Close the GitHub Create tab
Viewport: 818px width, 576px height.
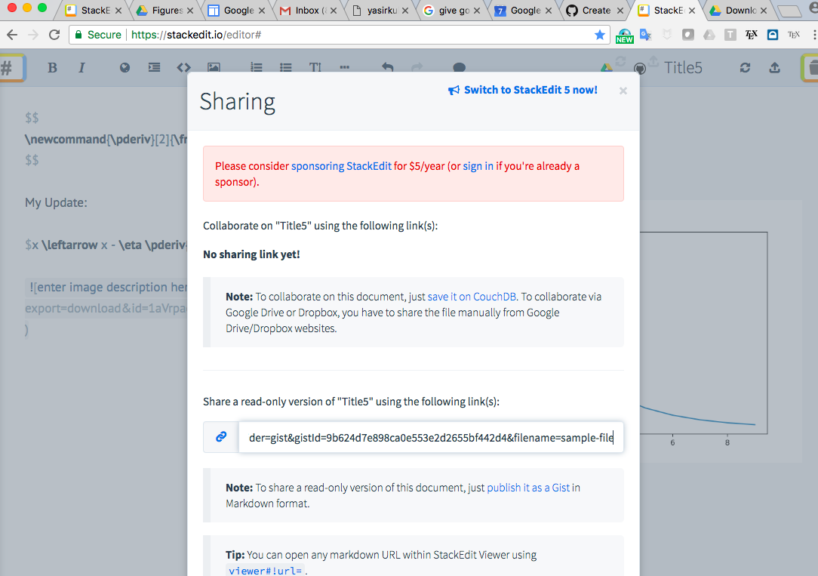tap(620, 11)
